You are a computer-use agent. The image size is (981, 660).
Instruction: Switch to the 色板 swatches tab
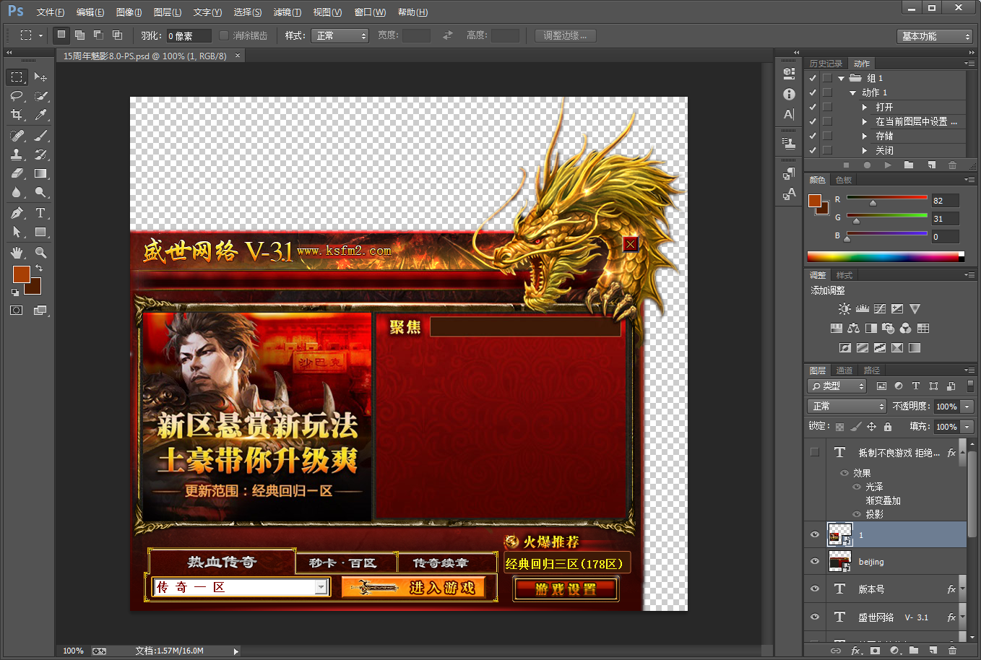(x=844, y=180)
